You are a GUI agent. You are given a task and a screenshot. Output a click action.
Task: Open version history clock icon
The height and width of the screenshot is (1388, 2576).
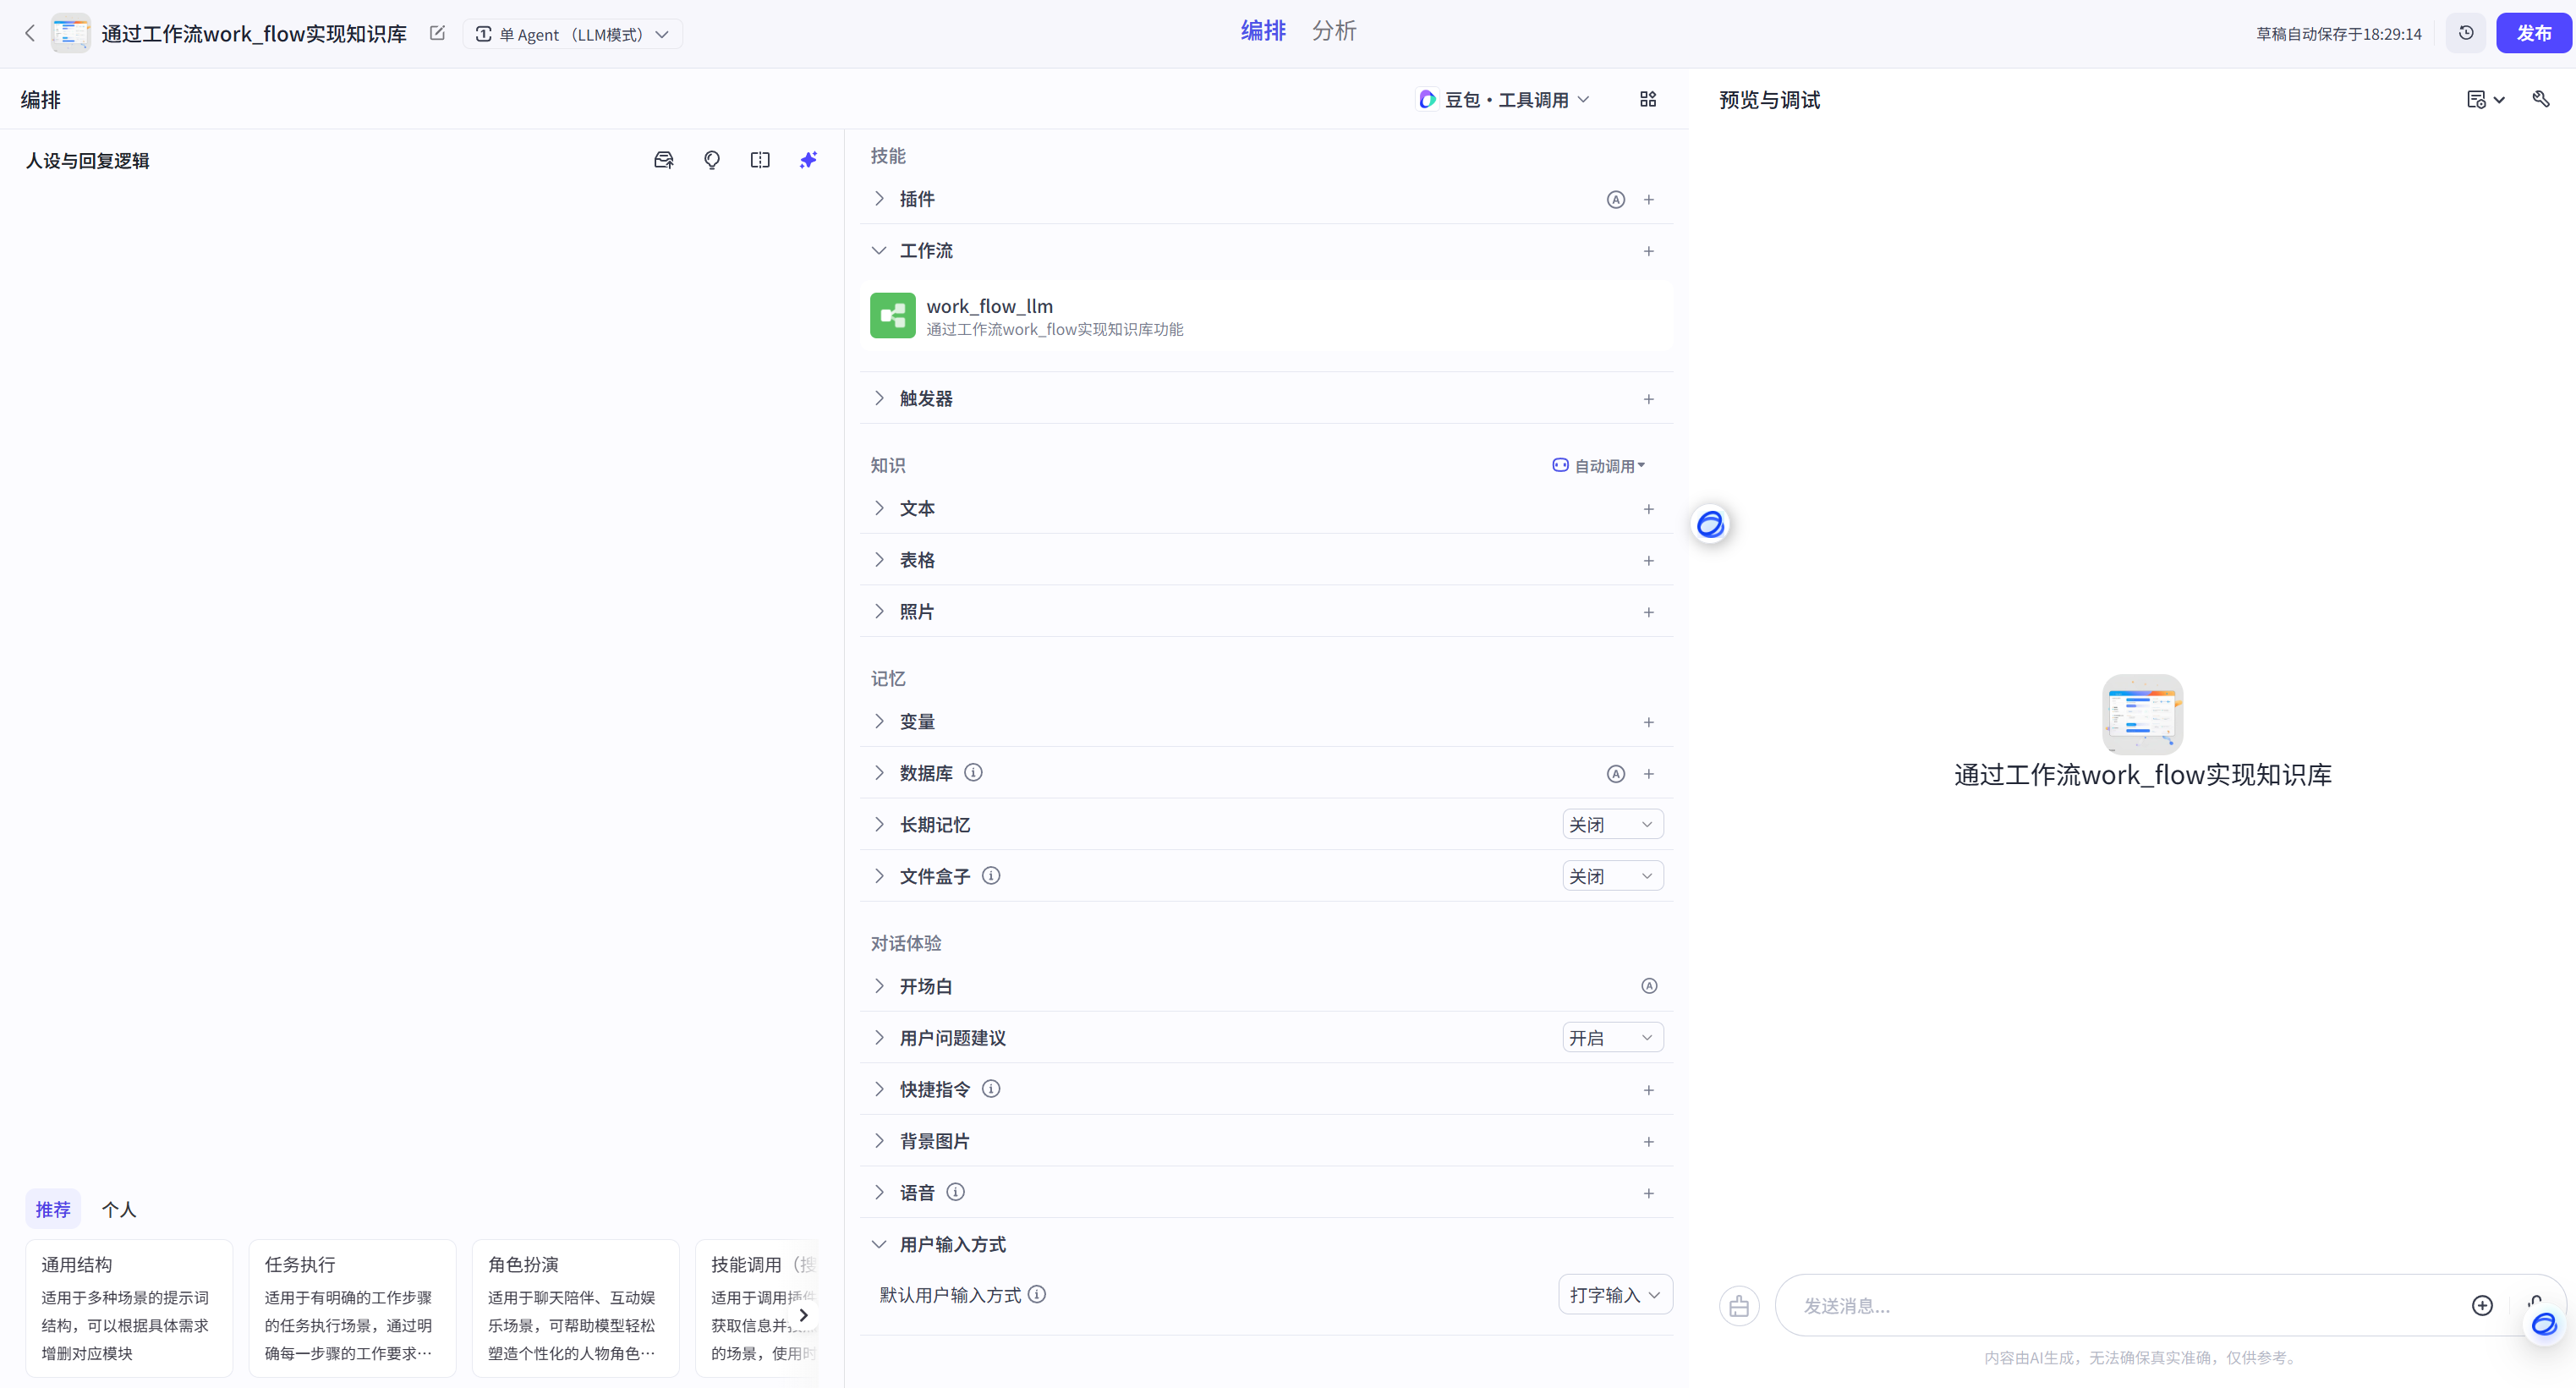[x=2466, y=33]
